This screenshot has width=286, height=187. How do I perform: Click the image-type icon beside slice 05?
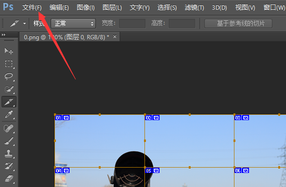[x=156, y=171]
